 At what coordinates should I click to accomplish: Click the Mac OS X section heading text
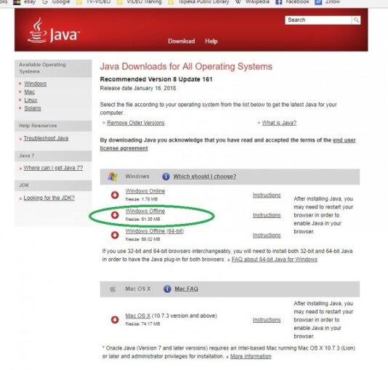point(138,289)
